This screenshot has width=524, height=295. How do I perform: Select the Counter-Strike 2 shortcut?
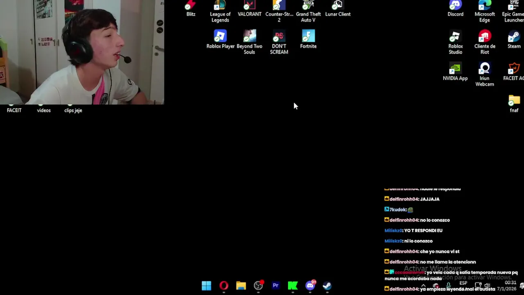pos(279,11)
